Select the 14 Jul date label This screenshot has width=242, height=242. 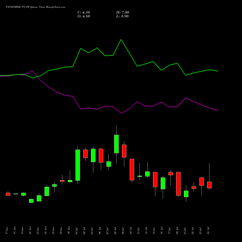click(146, 230)
